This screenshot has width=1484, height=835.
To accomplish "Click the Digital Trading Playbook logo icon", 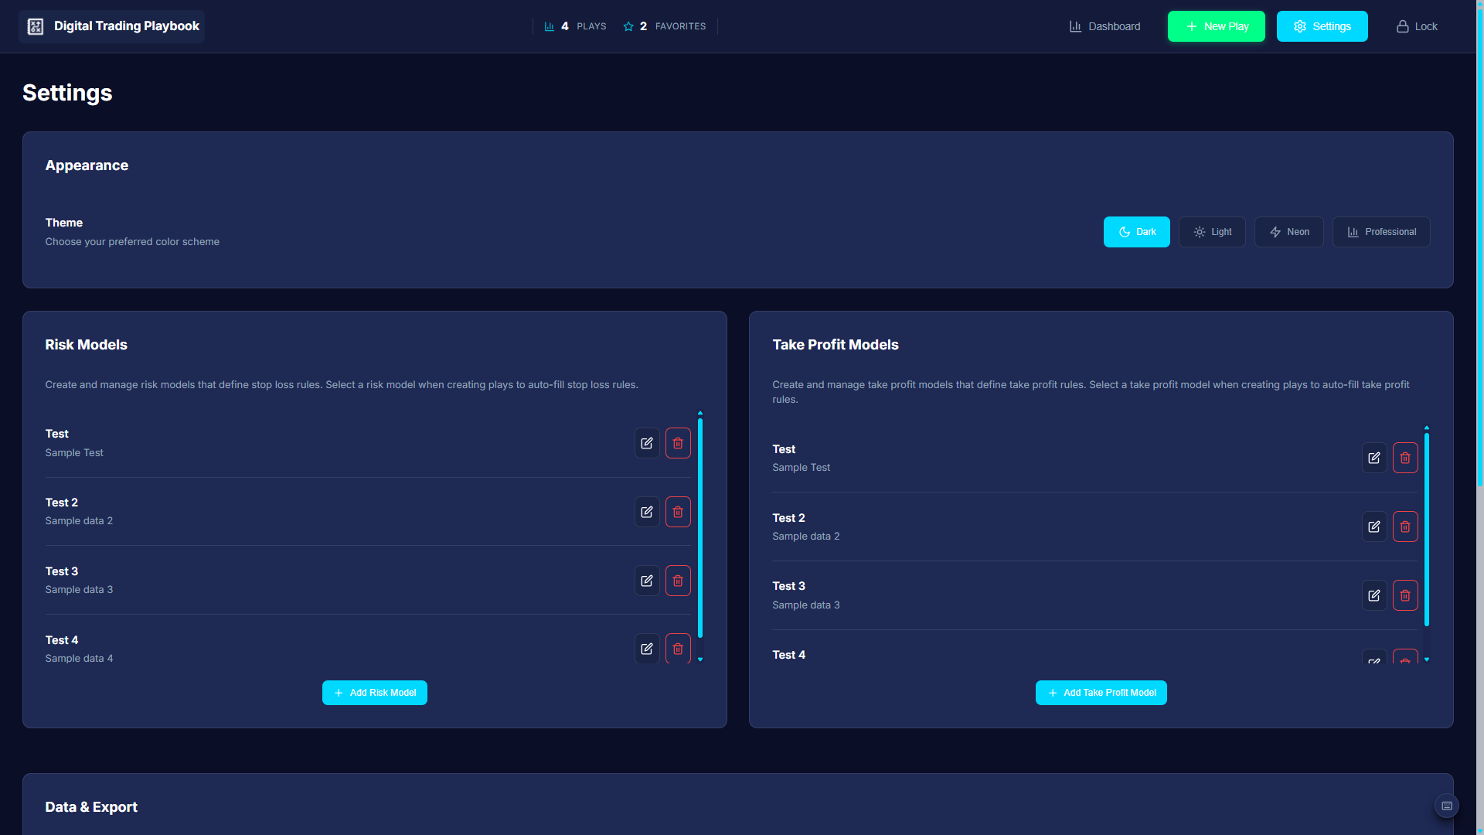I will tap(36, 26).
